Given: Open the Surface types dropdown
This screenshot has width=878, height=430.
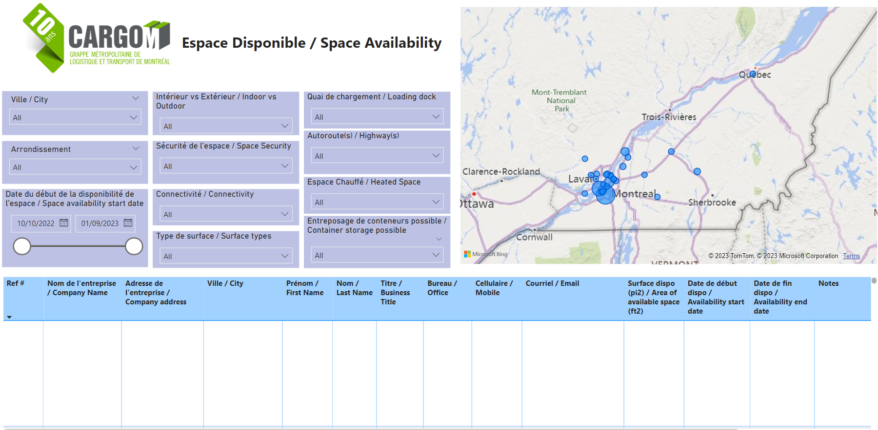Looking at the screenshot, I should click(226, 256).
